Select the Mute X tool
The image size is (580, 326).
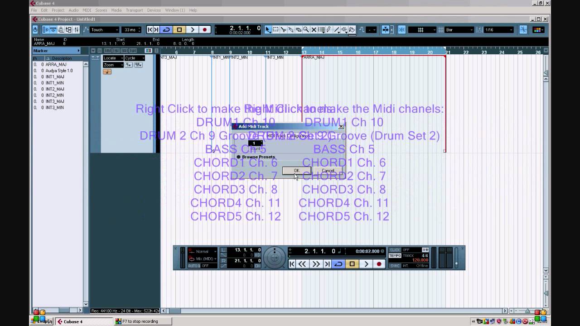click(x=314, y=30)
